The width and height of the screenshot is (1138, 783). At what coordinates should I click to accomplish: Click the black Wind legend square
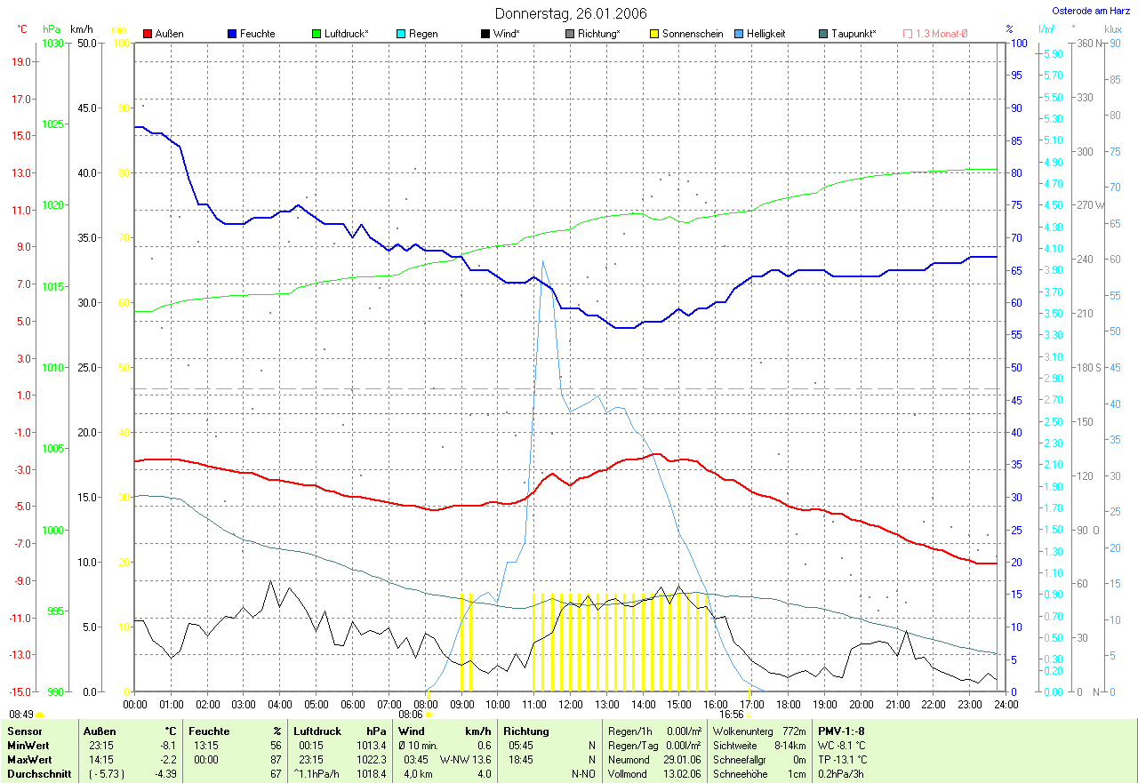(485, 34)
